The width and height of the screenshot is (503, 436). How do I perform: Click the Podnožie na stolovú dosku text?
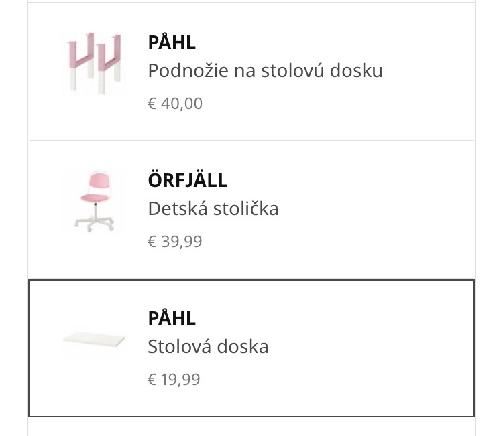coord(265,70)
